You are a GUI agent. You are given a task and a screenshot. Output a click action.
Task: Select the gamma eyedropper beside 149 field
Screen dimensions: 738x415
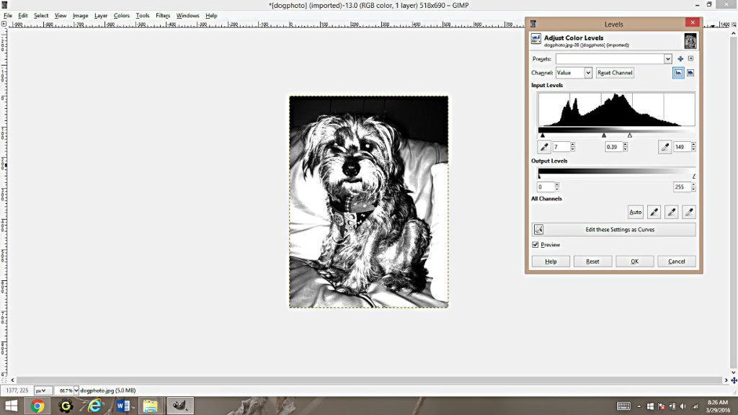664,147
